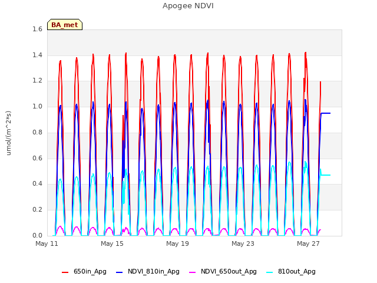Click the blue NDVI_810in_Apg legend swatch
The width and height of the screenshot is (377, 283).
point(119,272)
